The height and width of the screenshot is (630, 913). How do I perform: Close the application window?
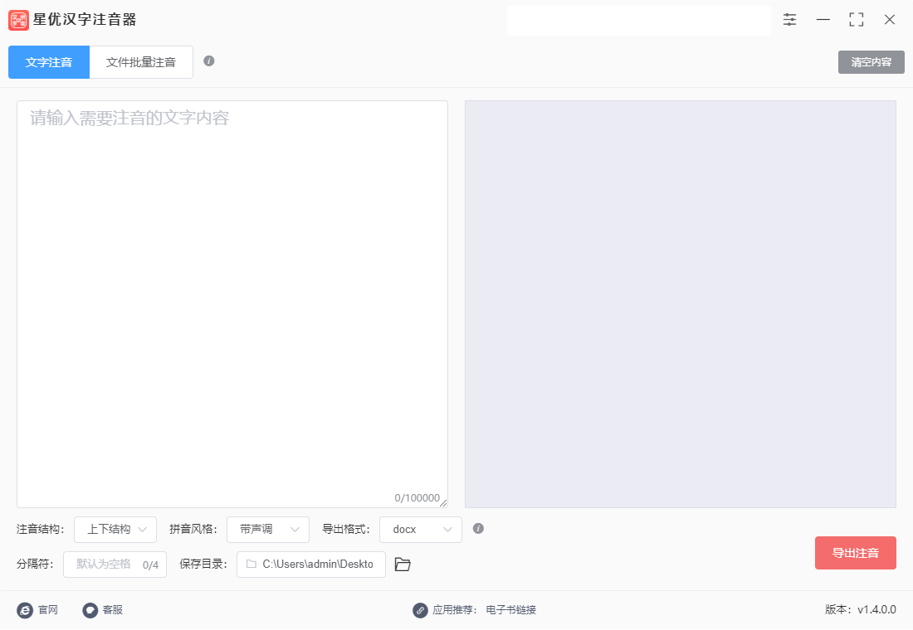click(x=889, y=20)
